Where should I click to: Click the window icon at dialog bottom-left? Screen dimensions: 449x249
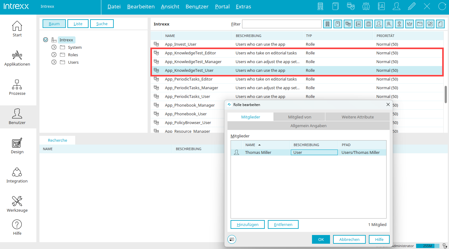tap(232, 239)
